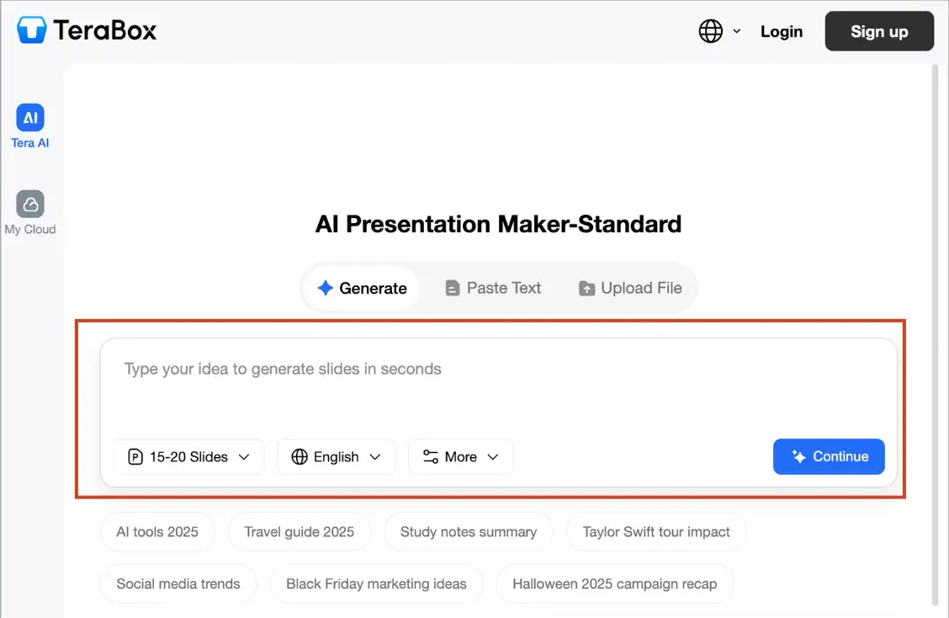Click the TeraBox logo icon
The image size is (949, 618).
pyautogui.click(x=31, y=29)
